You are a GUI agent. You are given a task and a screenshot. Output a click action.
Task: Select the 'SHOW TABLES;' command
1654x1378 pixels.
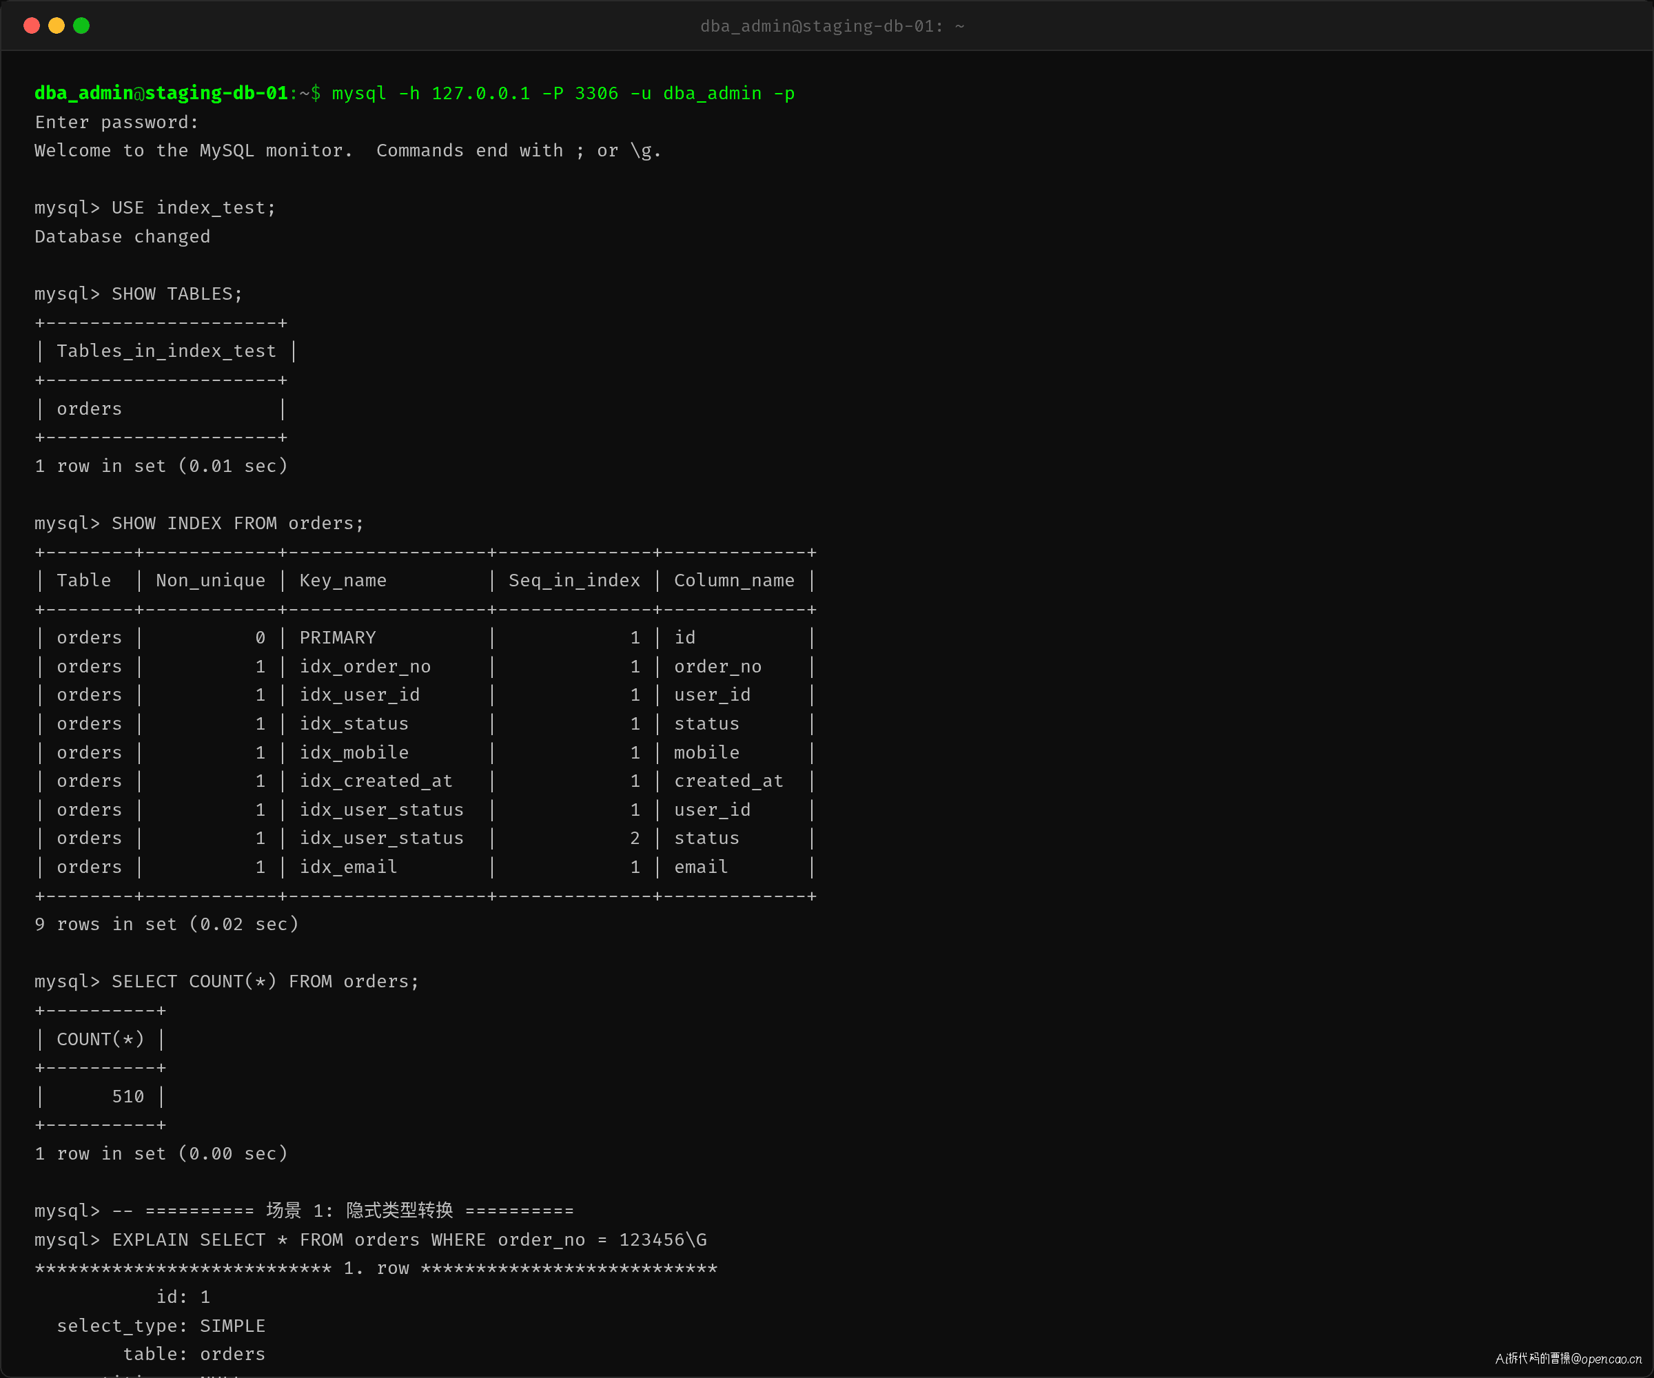click(x=177, y=294)
